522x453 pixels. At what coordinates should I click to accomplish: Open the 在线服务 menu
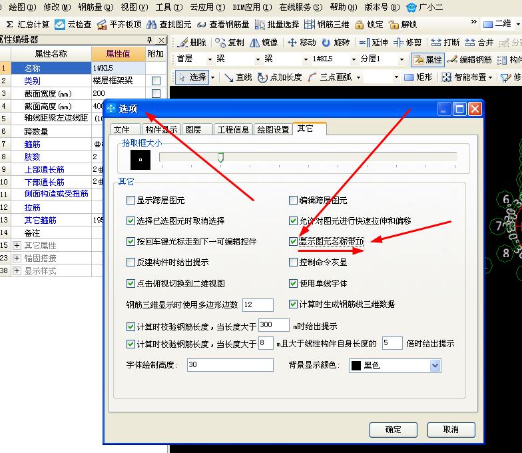coord(301,7)
